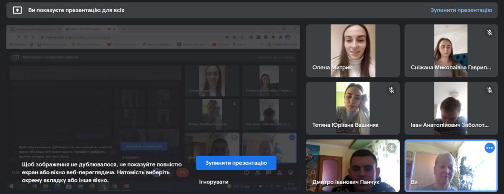Click YouTube bookmark in preview browser
Screen dimensions: 504x194
click(221, 44)
